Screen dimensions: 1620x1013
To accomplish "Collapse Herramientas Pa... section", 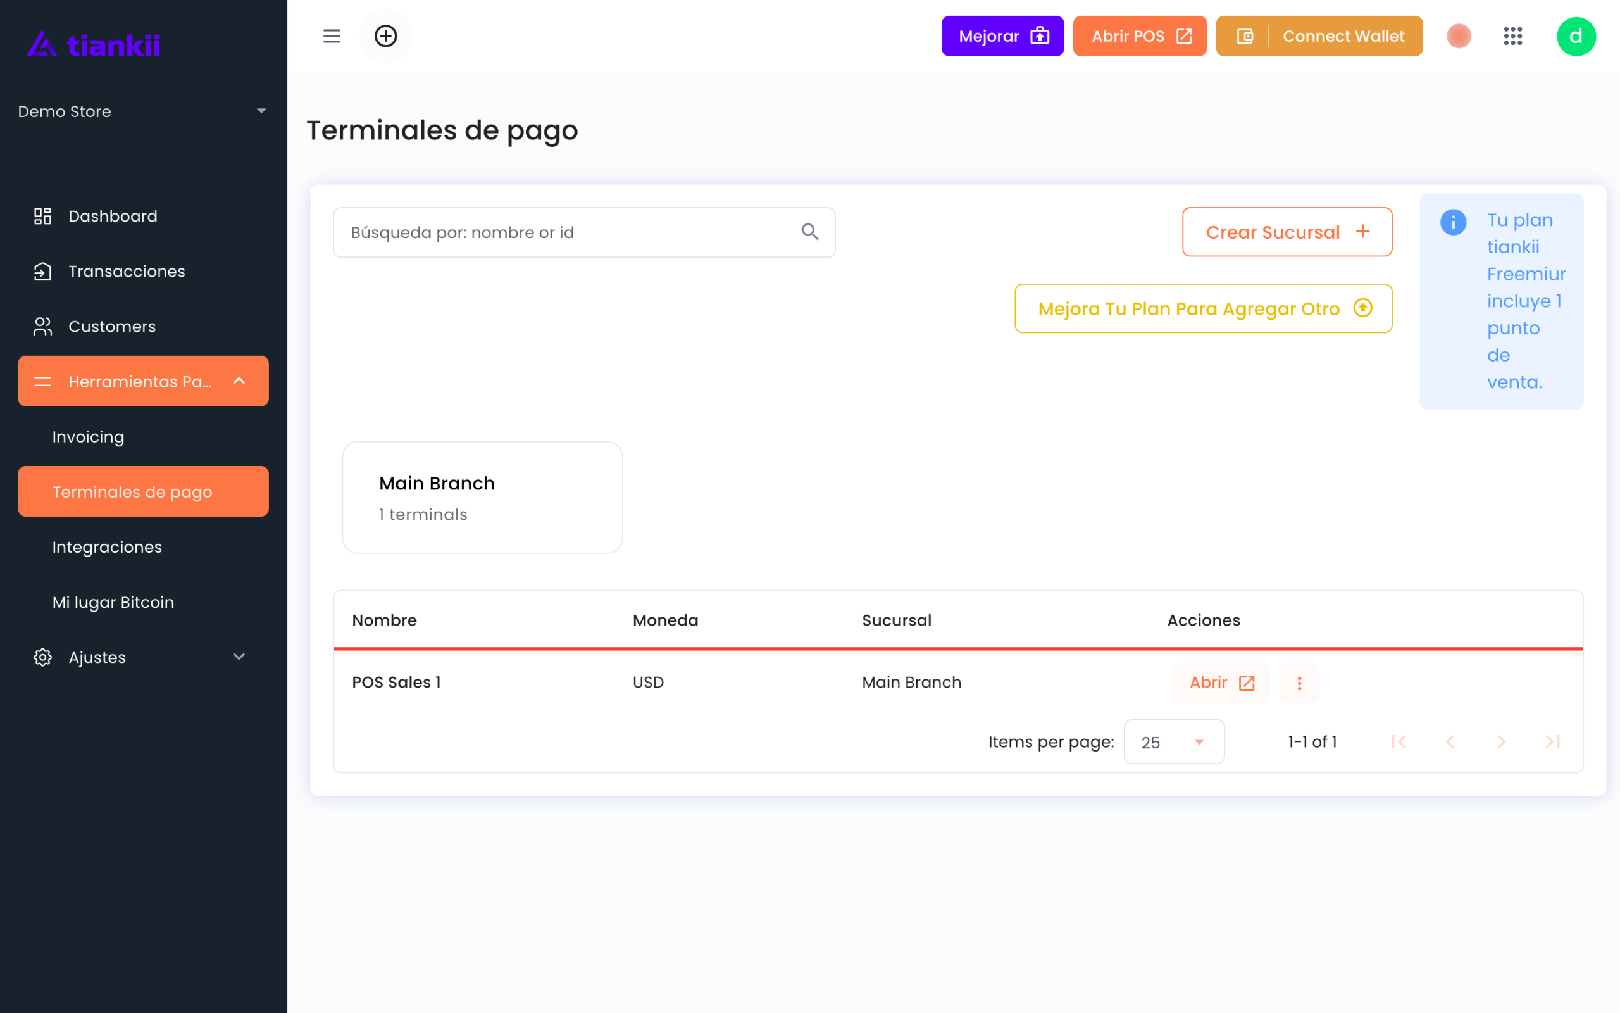I will 143,381.
